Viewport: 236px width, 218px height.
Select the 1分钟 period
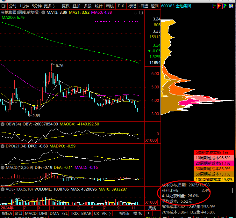coord(24,6)
